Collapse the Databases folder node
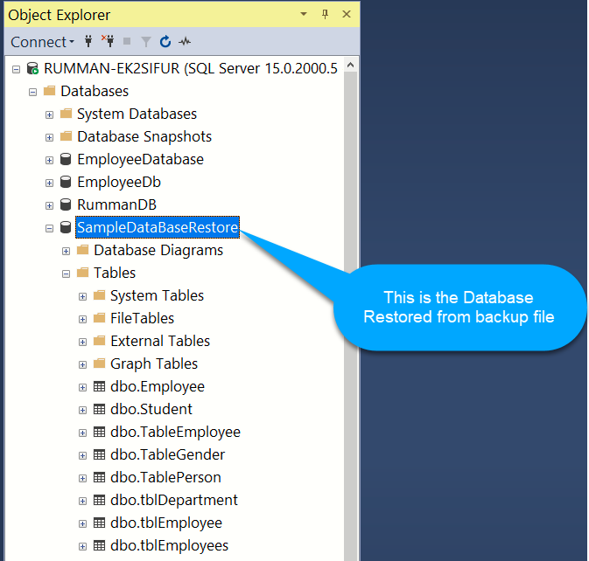 (32, 92)
